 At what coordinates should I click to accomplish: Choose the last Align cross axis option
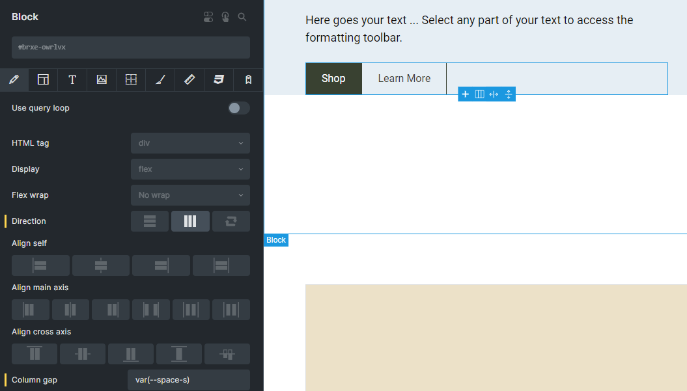(x=227, y=354)
